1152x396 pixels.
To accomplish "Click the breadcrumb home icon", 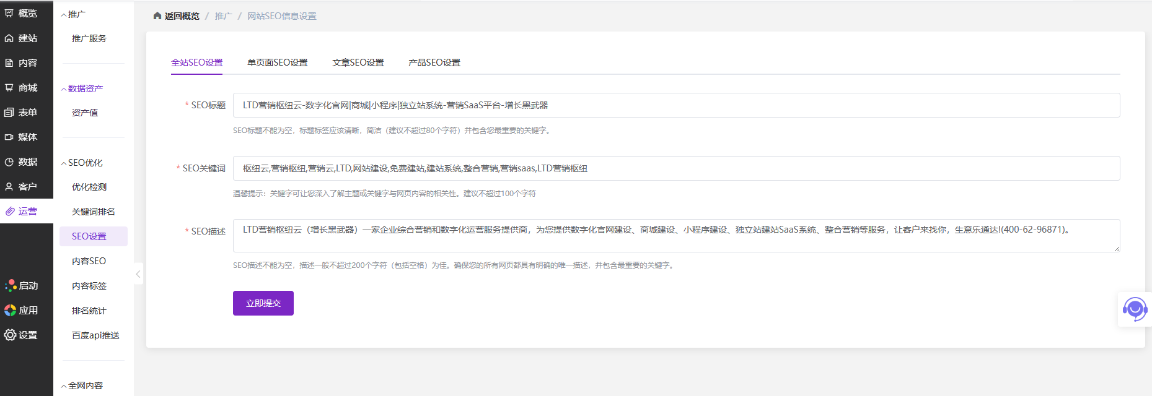I will [x=157, y=16].
